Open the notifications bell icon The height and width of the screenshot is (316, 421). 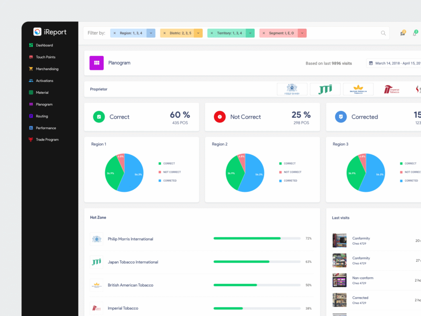(414, 33)
